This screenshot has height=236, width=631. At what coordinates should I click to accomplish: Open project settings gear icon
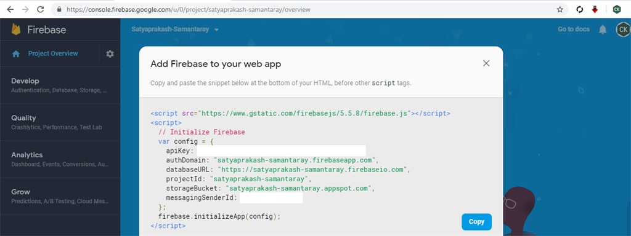tap(110, 54)
